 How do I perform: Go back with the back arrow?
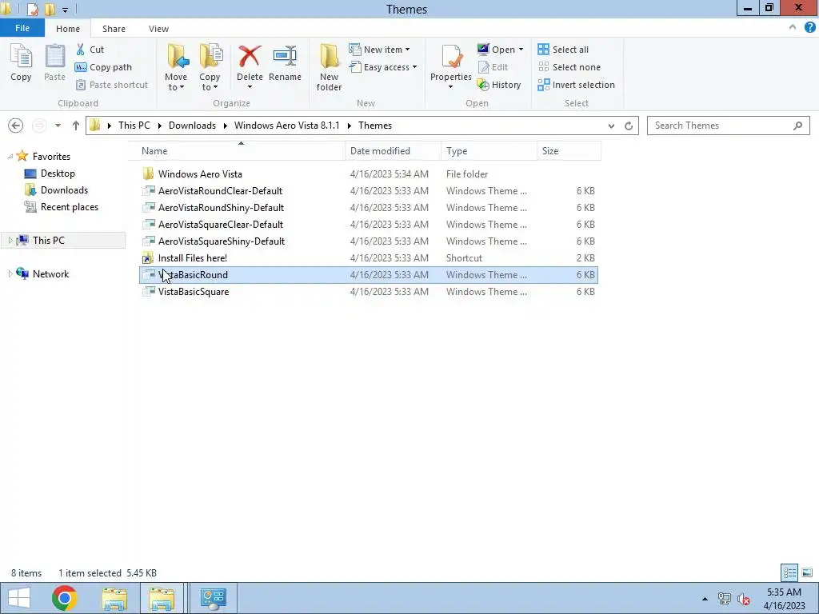point(16,126)
